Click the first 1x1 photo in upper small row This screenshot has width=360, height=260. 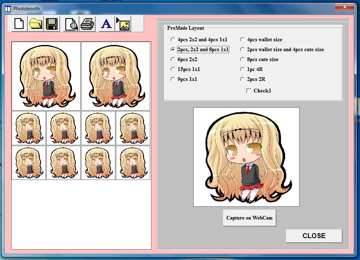pyautogui.click(x=29, y=128)
